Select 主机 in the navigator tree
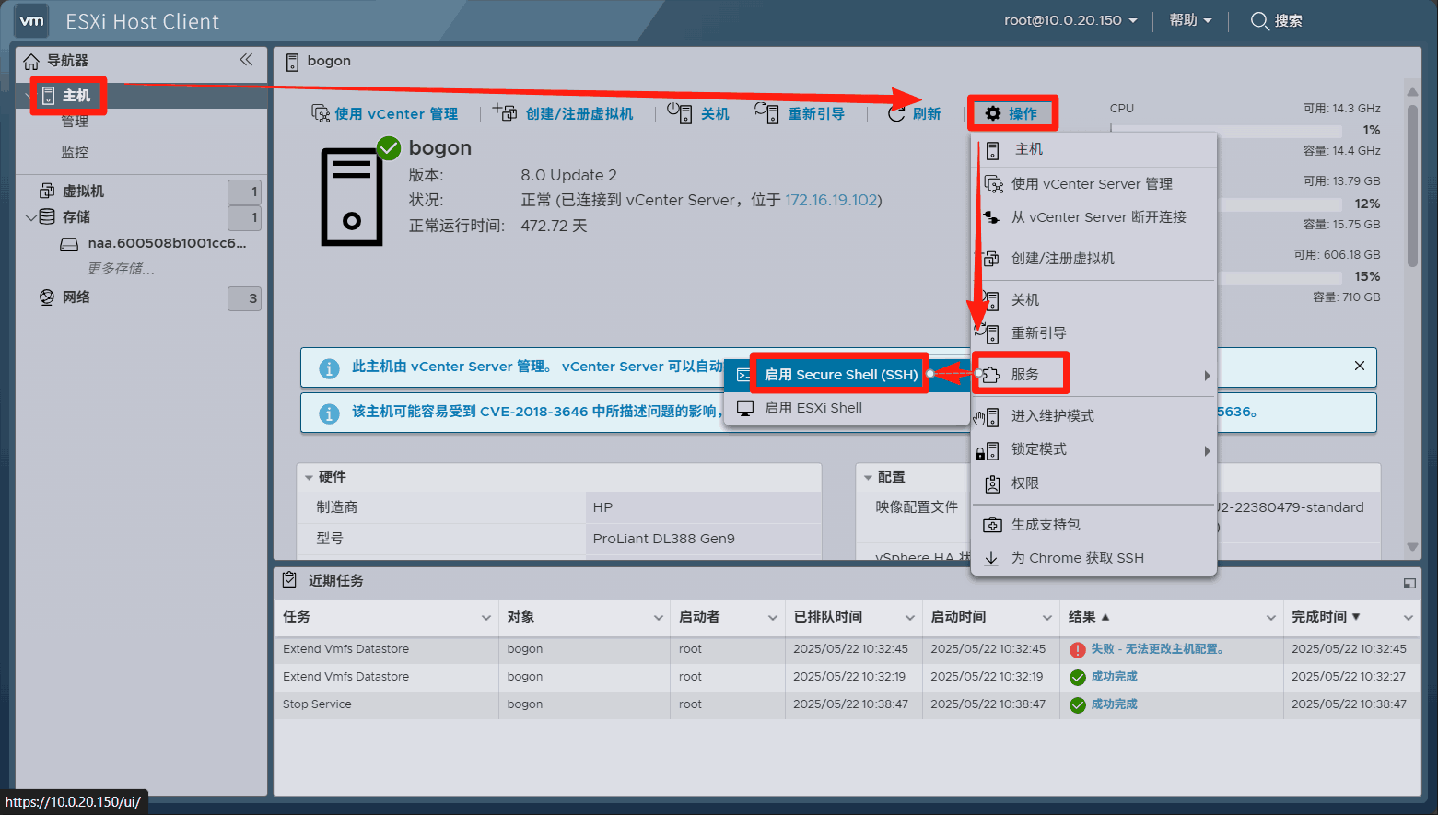This screenshot has width=1438, height=815. [x=76, y=96]
